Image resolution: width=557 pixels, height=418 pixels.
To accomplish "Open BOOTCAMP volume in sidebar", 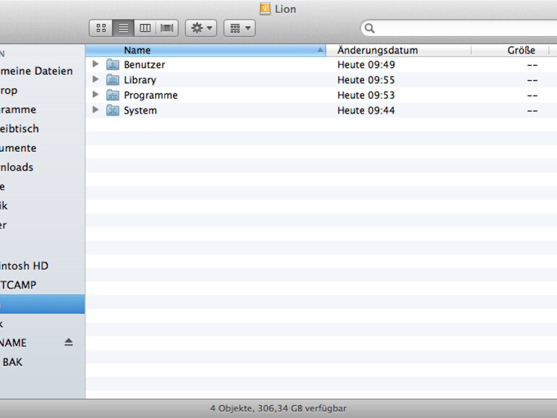I will pyautogui.click(x=18, y=285).
